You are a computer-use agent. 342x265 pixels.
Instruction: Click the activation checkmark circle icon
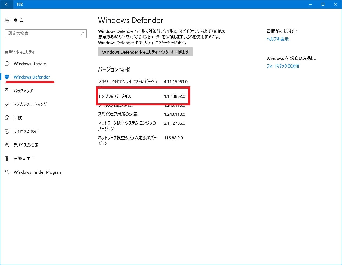7,131
